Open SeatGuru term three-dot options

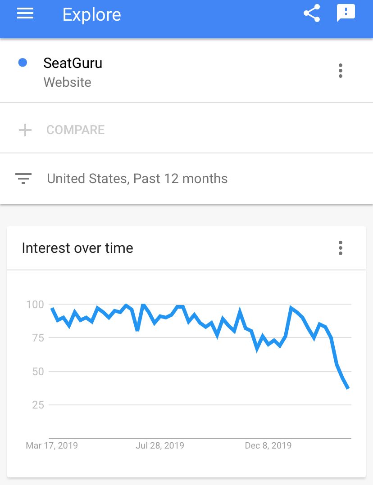340,71
